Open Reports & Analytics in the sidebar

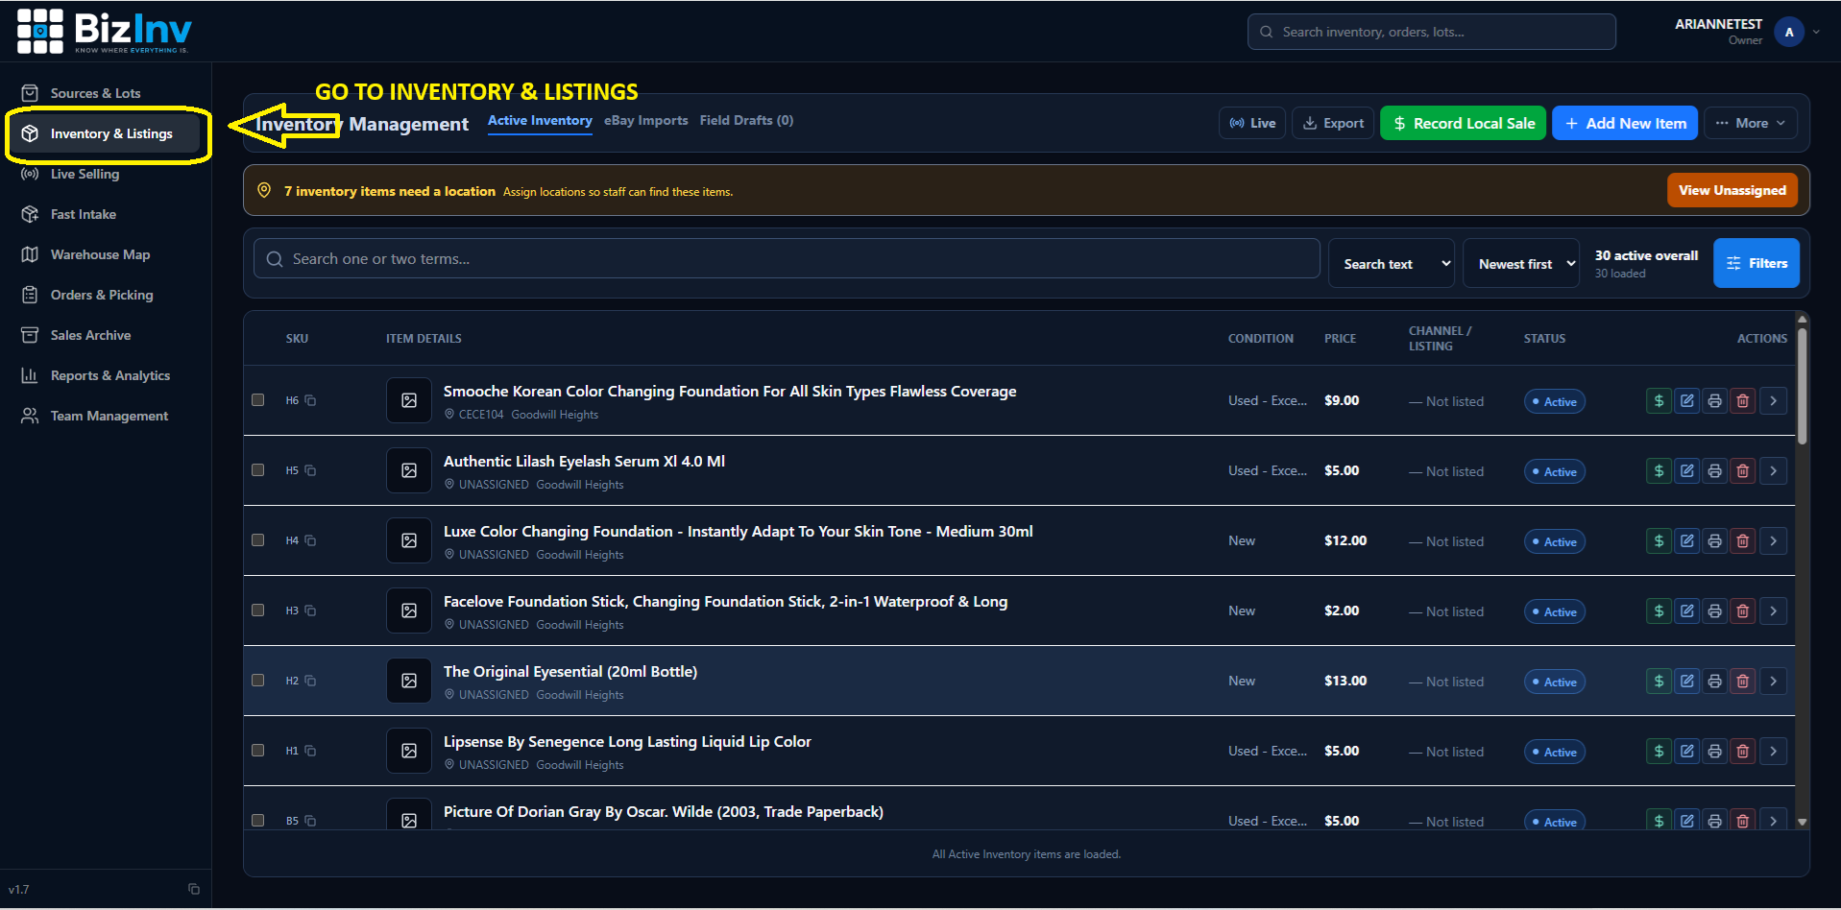pyautogui.click(x=109, y=375)
